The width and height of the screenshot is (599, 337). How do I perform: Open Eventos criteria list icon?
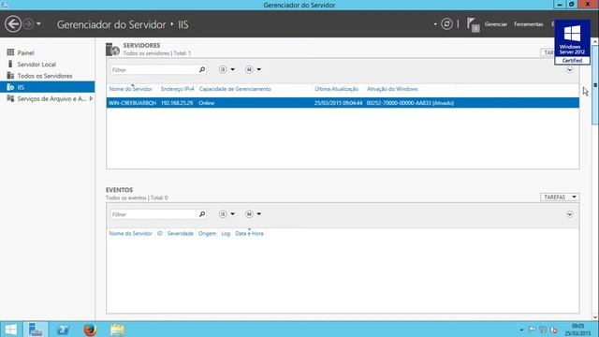click(223, 214)
